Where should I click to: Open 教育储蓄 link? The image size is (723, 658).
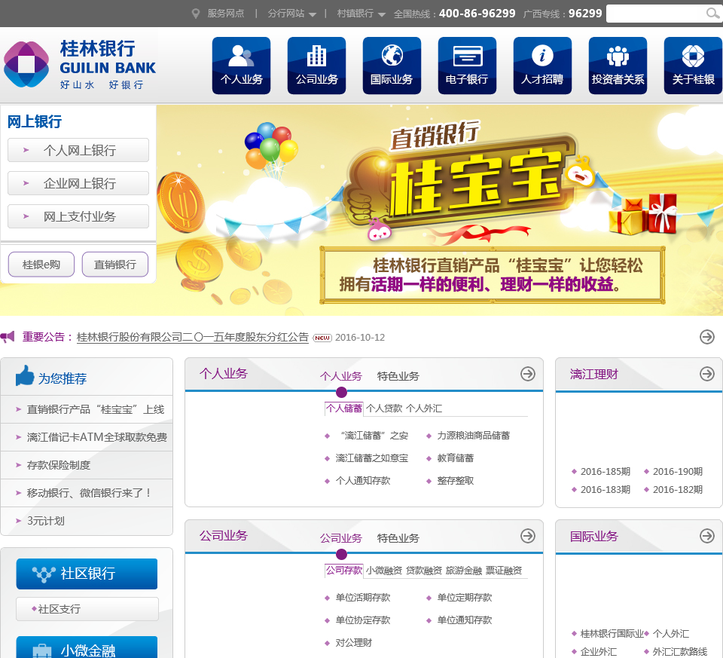(456, 458)
